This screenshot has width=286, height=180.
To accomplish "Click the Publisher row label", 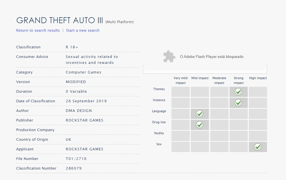I will pyautogui.click(x=25, y=120).
